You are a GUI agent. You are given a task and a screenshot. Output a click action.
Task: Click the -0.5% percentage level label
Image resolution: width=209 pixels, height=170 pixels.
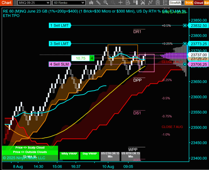pos(166,98)
